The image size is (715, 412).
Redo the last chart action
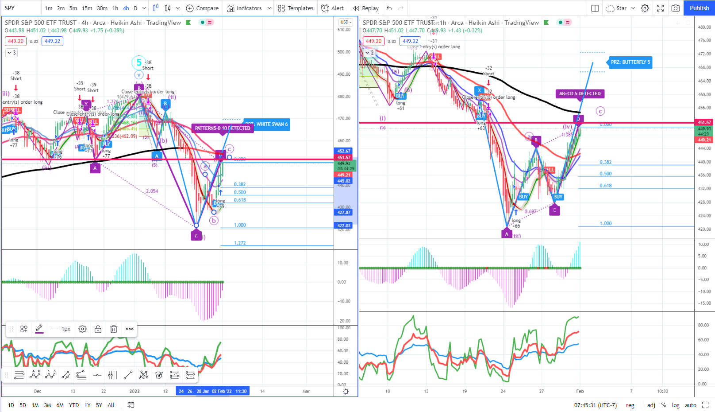coord(400,8)
